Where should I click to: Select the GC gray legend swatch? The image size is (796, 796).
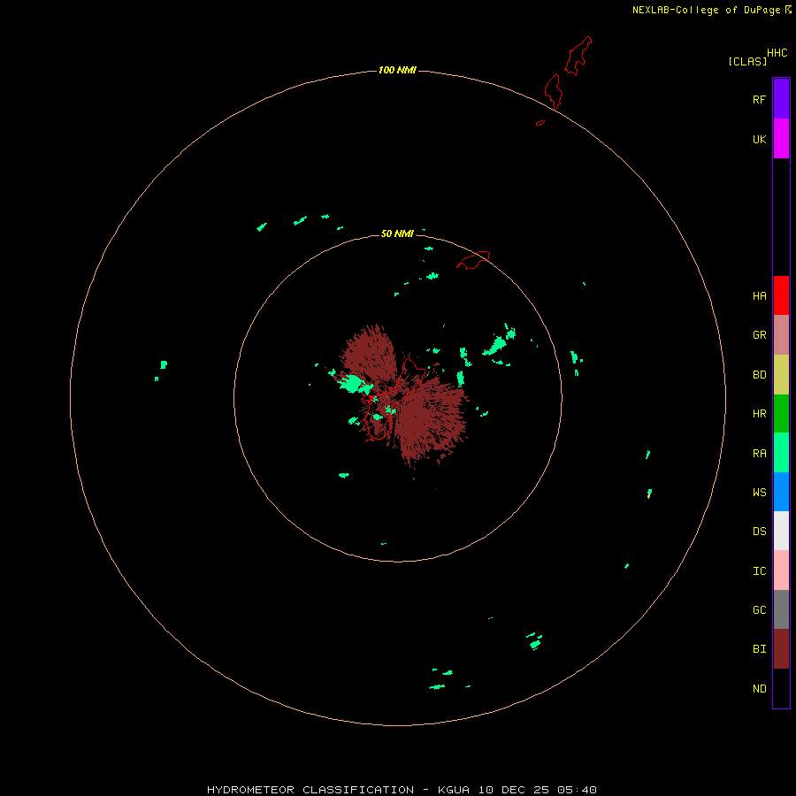point(781,609)
